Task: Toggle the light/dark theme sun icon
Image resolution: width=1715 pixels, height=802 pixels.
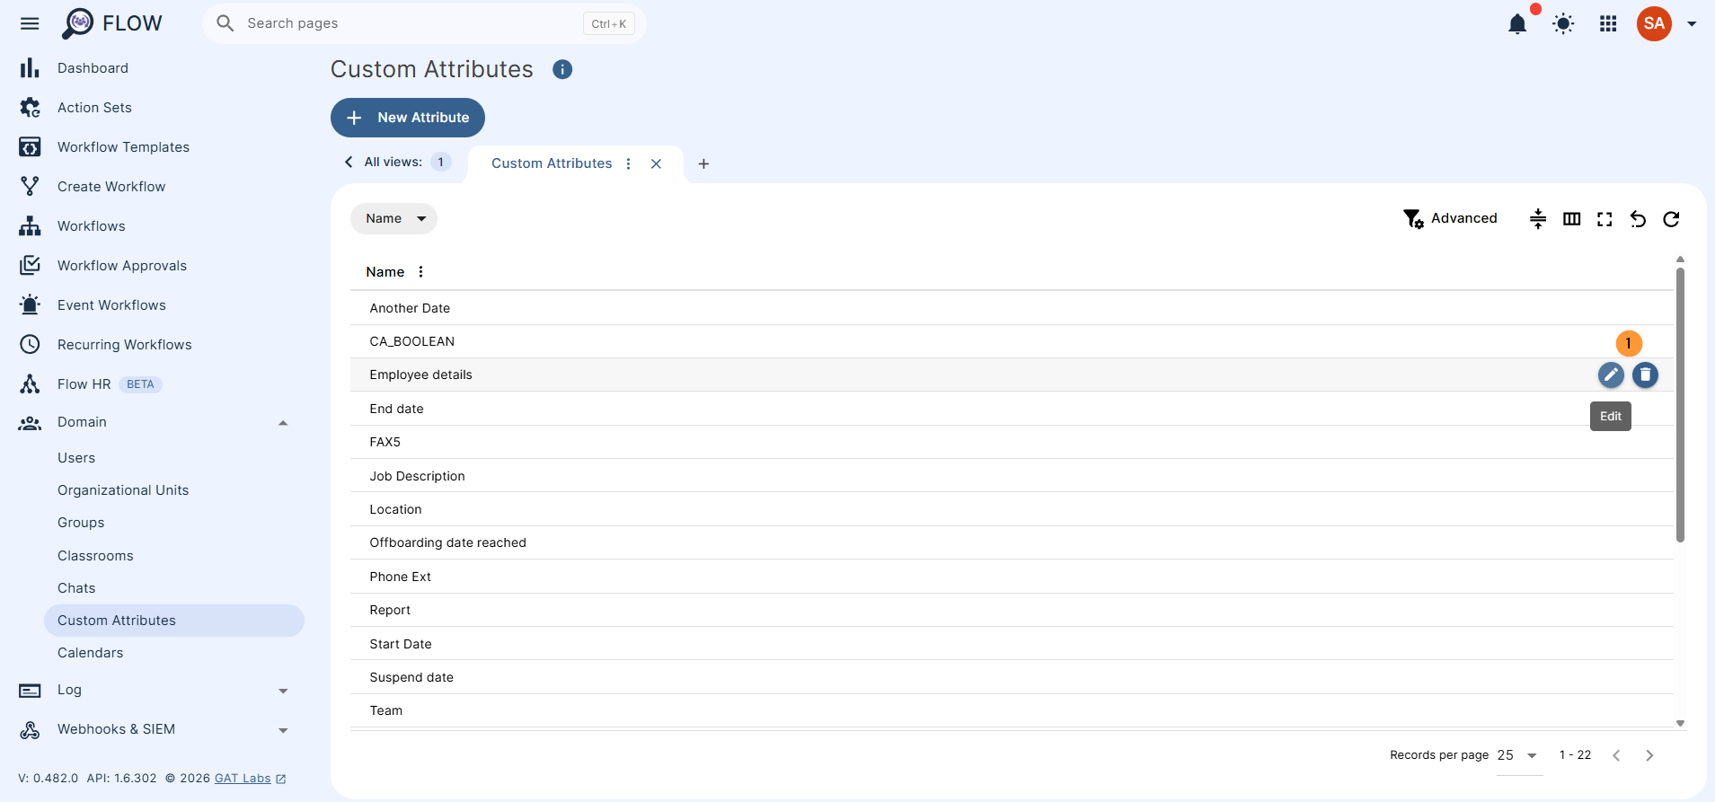Action: [1563, 24]
